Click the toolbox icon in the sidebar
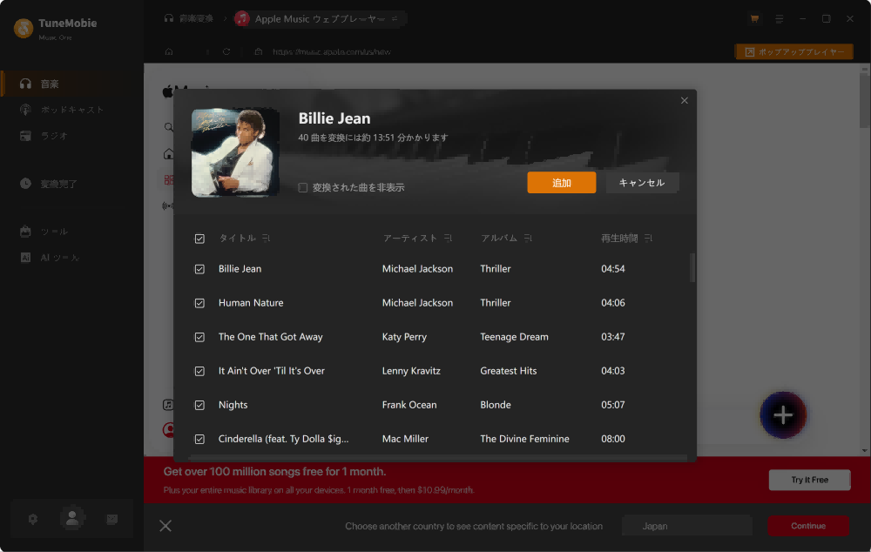The image size is (871, 552). [x=25, y=232]
